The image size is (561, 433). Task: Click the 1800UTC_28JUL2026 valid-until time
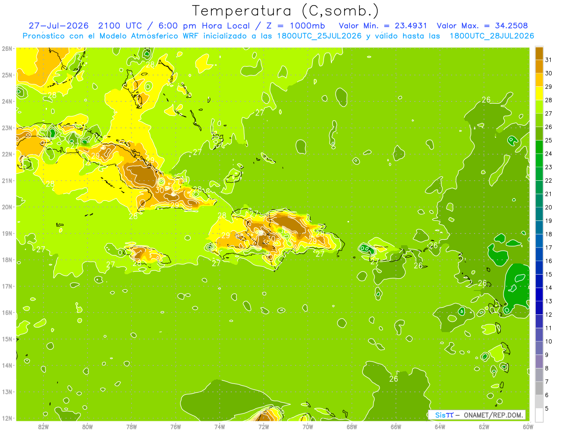(492, 36)
